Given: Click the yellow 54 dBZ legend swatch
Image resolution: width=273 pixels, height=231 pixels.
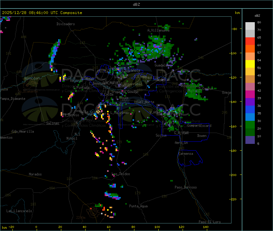Looking at the screenshot, I should tap(250, 64).
